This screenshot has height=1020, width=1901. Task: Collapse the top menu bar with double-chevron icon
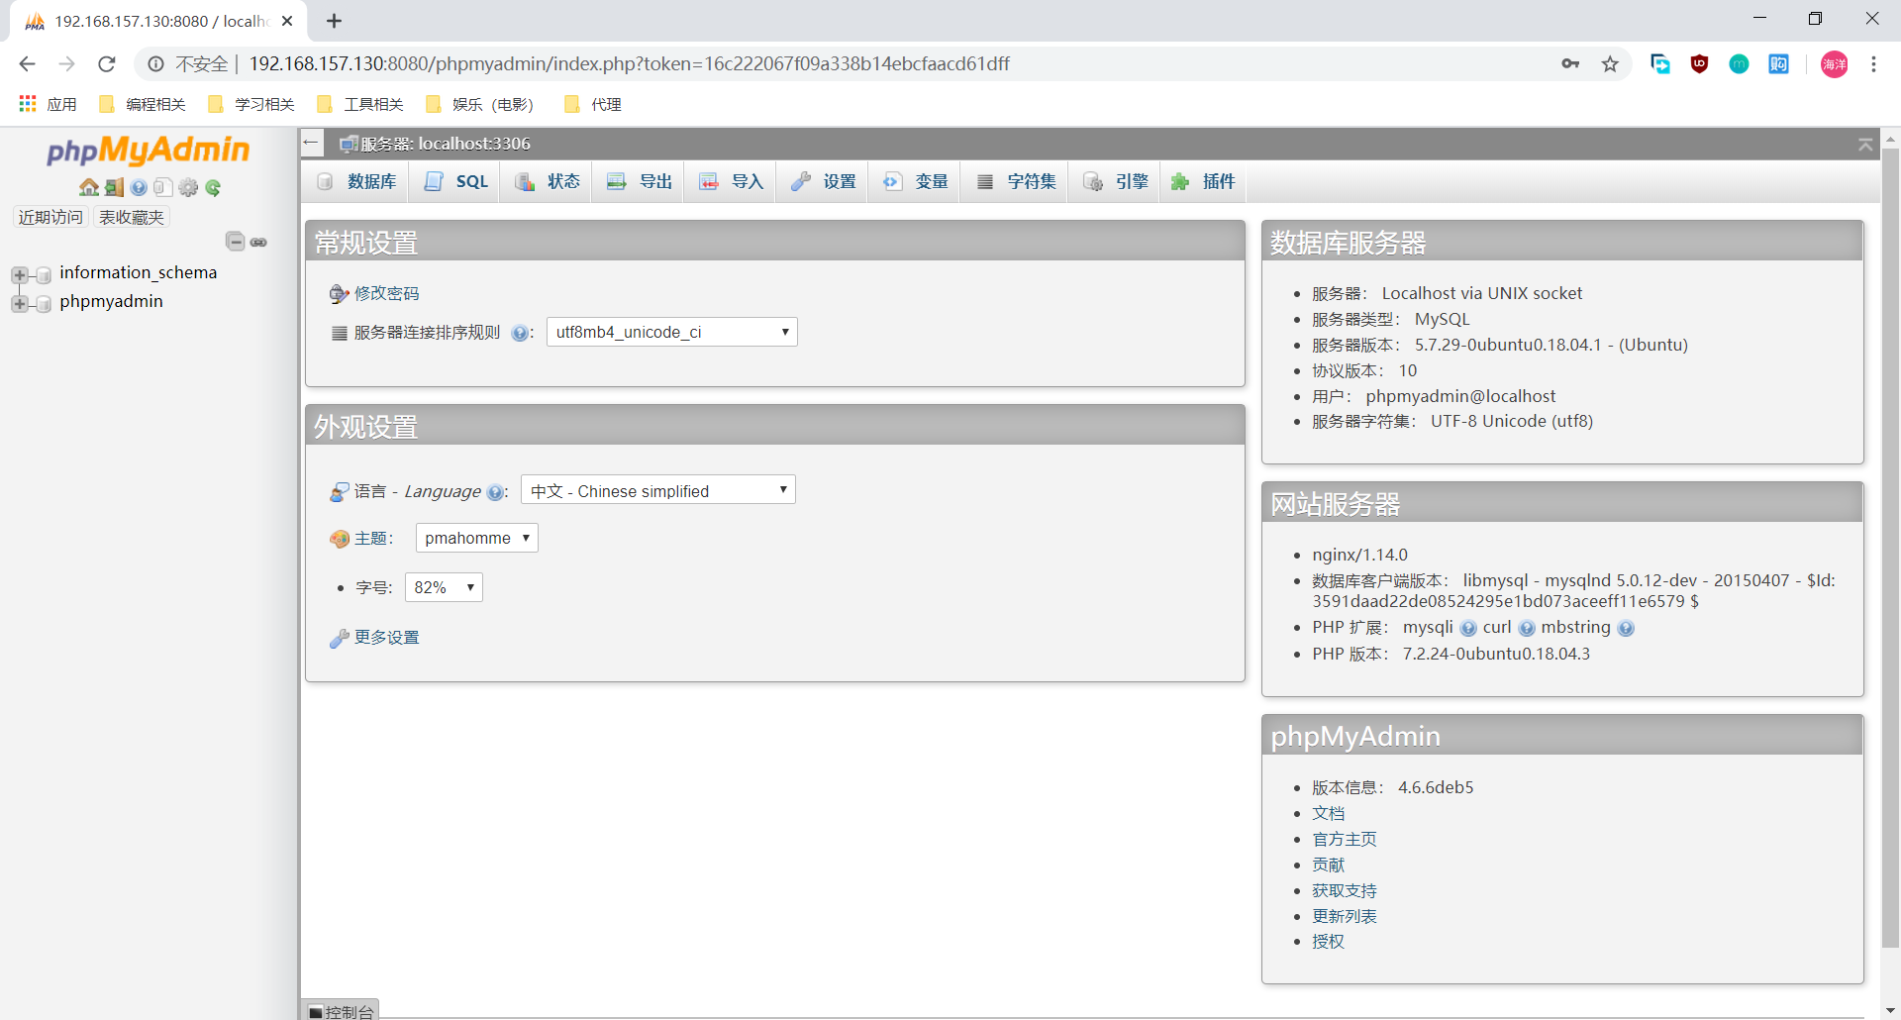click(1865, 145)
